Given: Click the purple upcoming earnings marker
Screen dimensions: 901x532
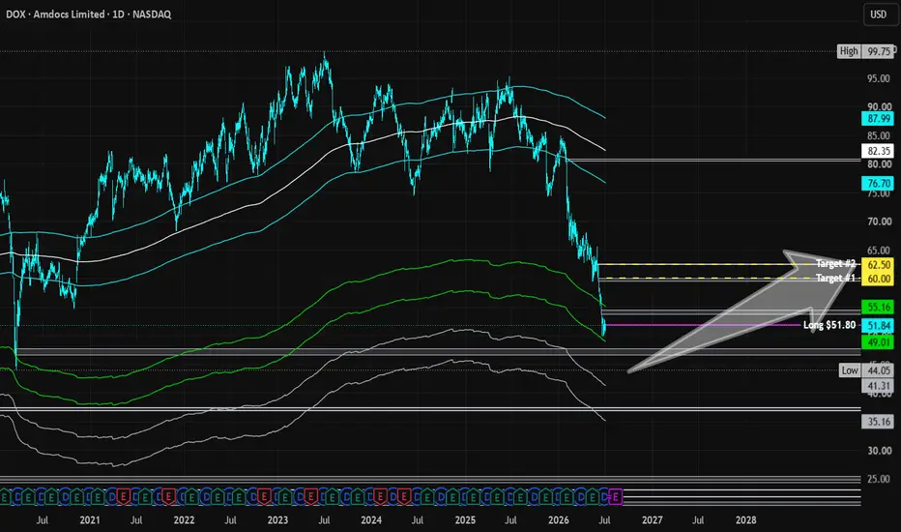Looking at the screenshot, I should coord(615,496).
